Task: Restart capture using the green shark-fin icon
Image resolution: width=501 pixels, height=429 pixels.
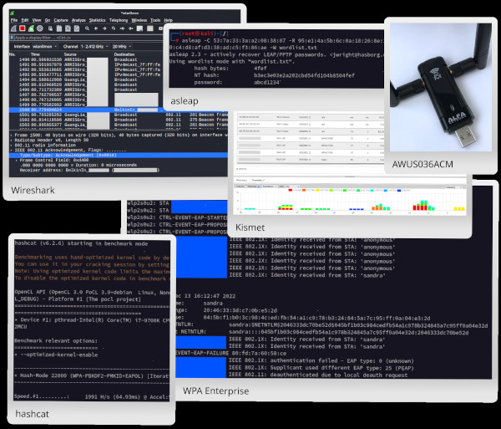Action: 31,28
